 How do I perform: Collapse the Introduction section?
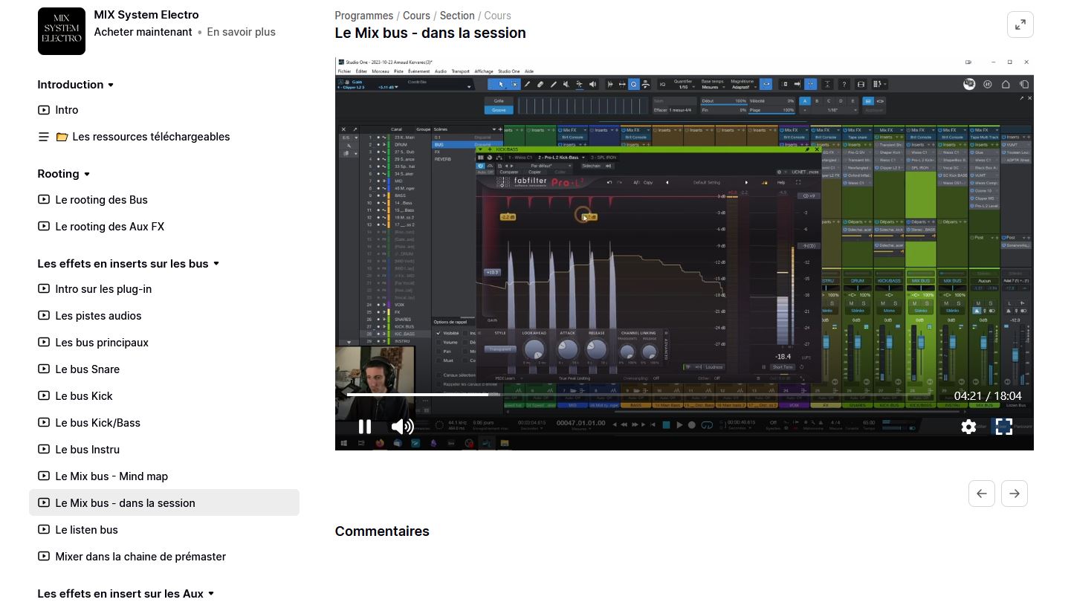[x=111, y=84]
